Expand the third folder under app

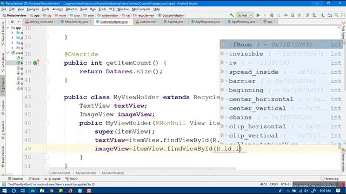pyautogui.click(x=12, y=43)
